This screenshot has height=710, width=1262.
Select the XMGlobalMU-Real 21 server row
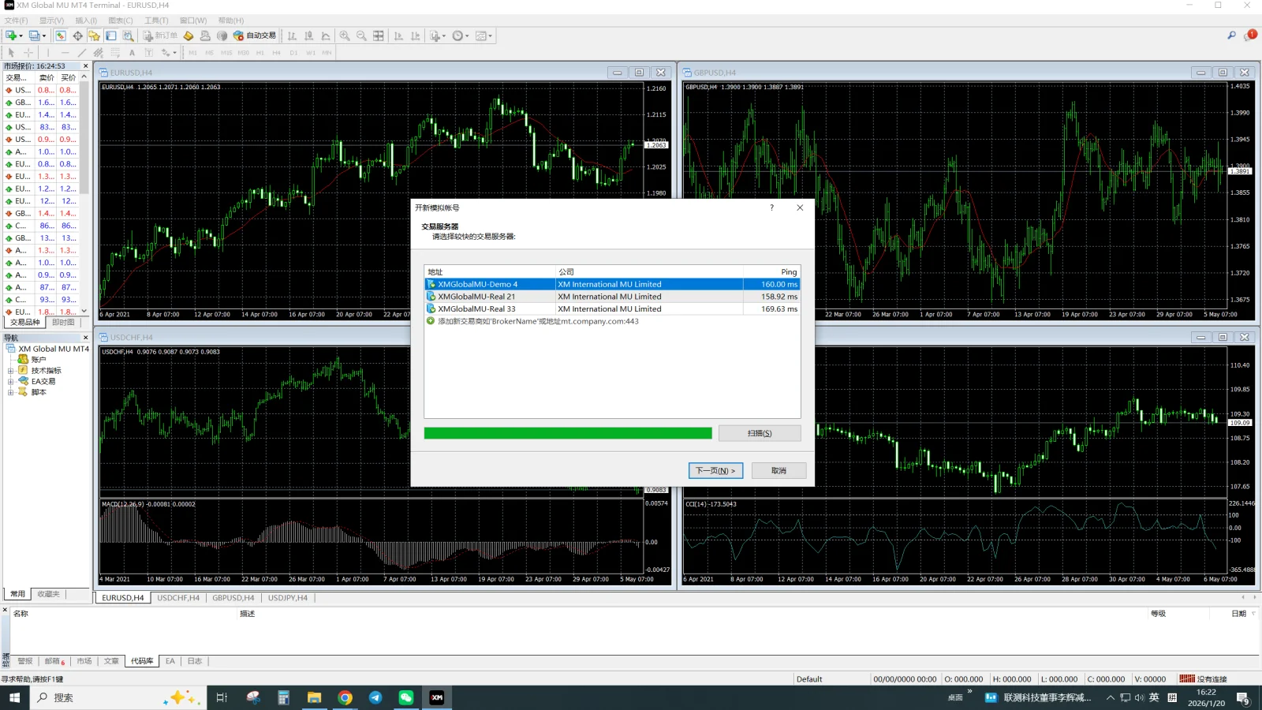(x=612, y=297)
